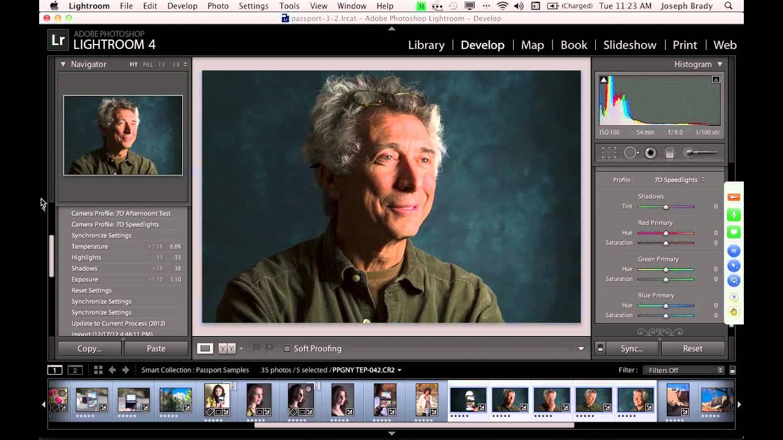Go back with filmstrip left arrow

(x=112, y=370)
